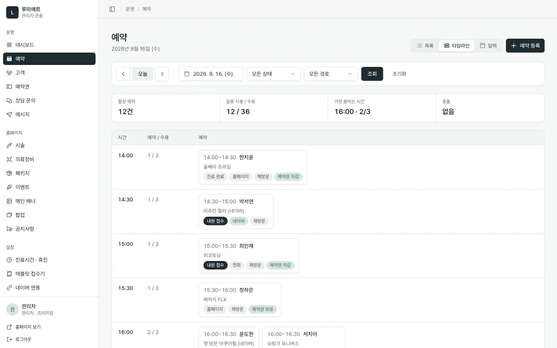Click the 예약권 보유 tag
Screen dimensions: 557x348
[263, 309]
